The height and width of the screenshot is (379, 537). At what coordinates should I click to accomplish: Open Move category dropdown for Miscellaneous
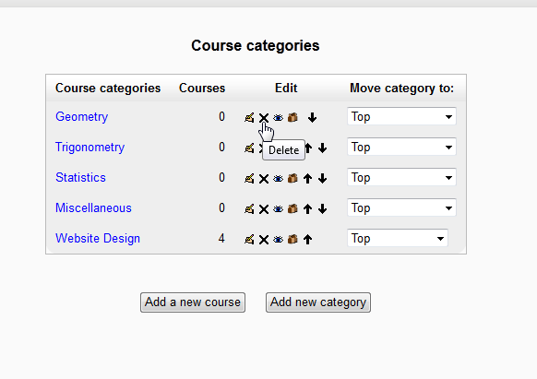401,207
